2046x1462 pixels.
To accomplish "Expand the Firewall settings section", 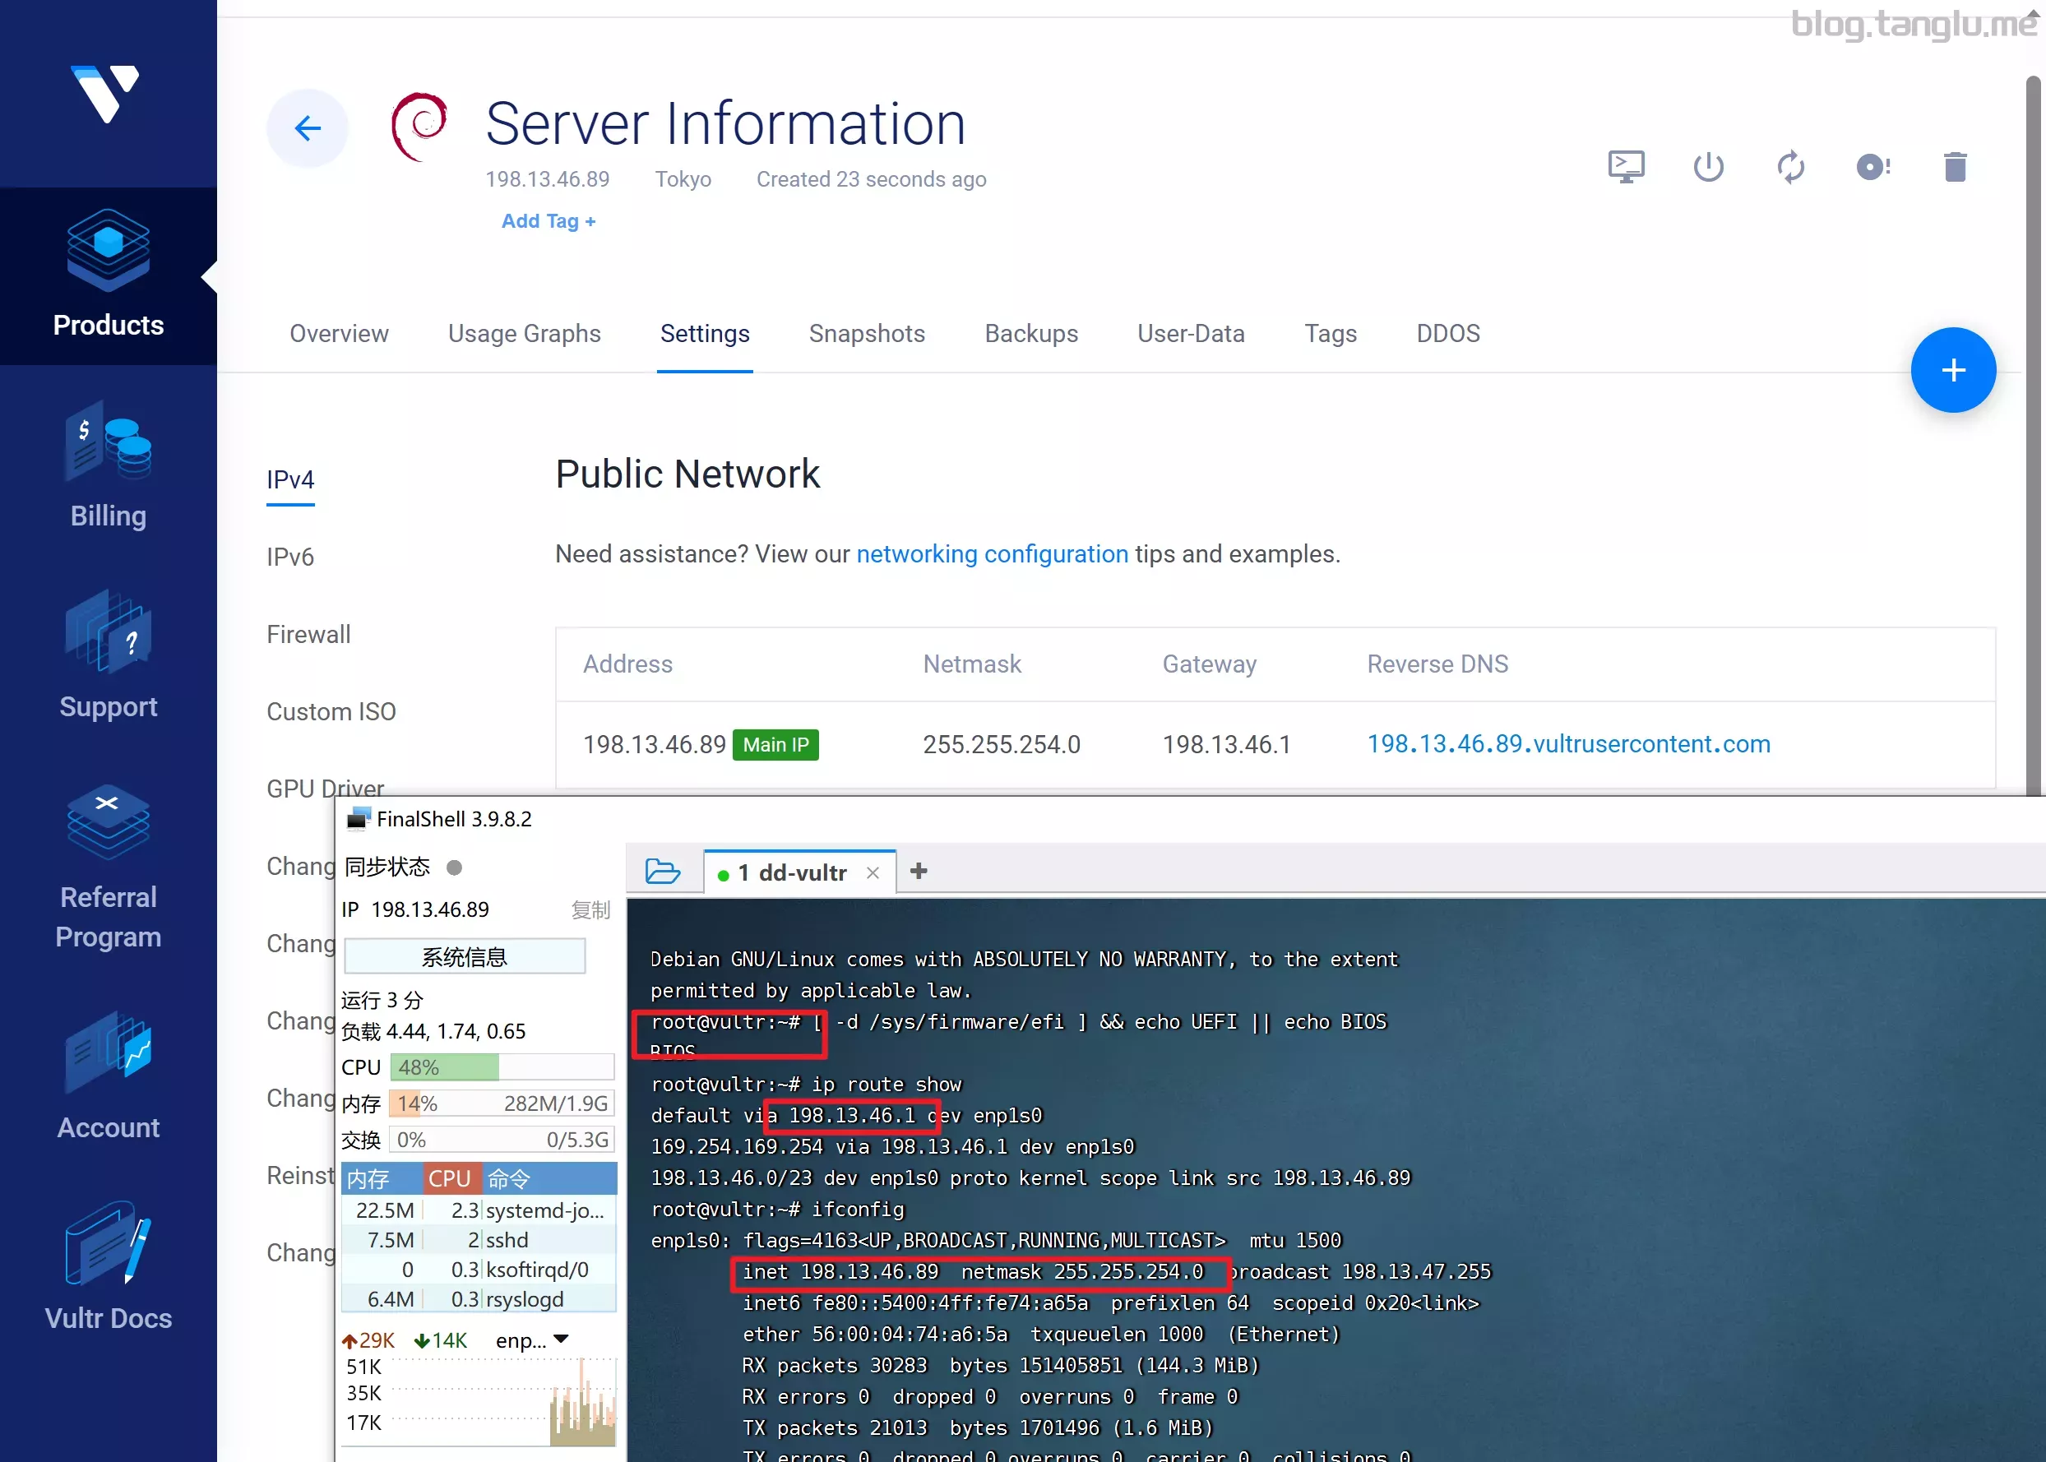I will 308,635.
